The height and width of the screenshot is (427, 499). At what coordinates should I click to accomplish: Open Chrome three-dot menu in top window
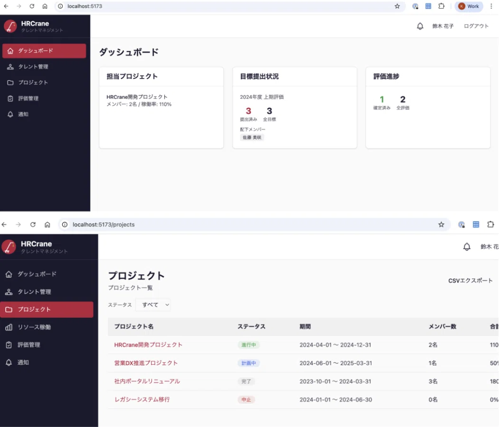point(491,6)
